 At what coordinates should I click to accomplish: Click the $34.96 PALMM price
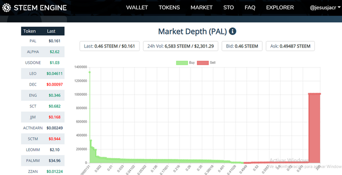pos(54,161)
